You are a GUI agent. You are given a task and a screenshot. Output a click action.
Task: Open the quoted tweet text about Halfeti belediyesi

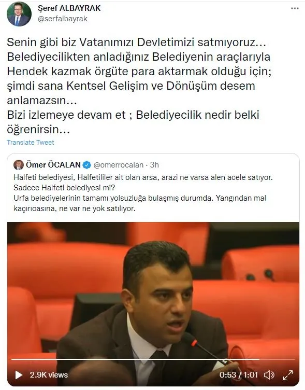coord(143,193)
